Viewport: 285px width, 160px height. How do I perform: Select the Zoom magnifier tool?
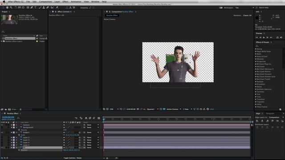coord(11,8)
